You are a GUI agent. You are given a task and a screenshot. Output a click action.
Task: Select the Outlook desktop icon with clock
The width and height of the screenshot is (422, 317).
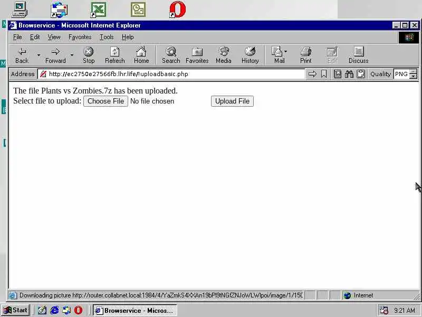coord(138,10)
